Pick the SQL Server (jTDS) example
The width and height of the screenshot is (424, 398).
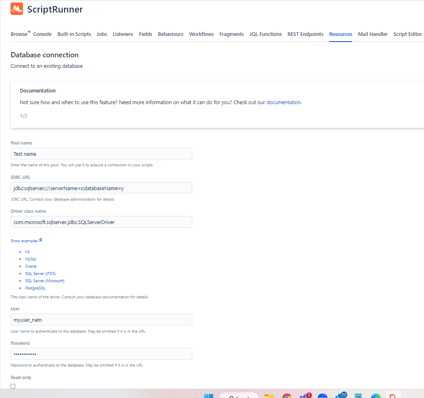[40, 273]
